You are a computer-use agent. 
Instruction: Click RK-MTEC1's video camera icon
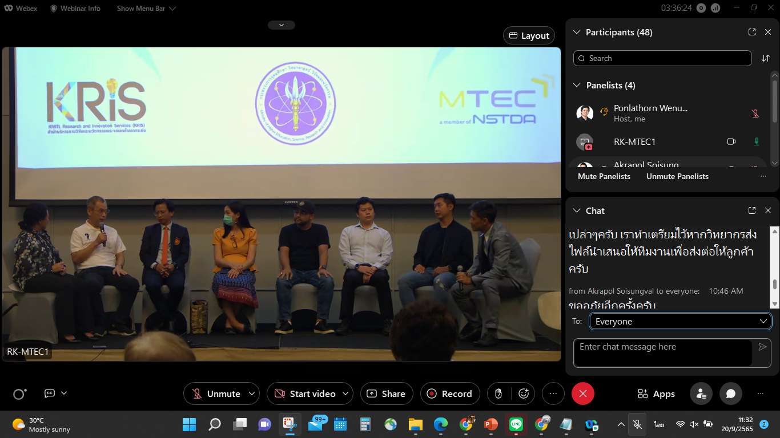(x=731, y=141)
